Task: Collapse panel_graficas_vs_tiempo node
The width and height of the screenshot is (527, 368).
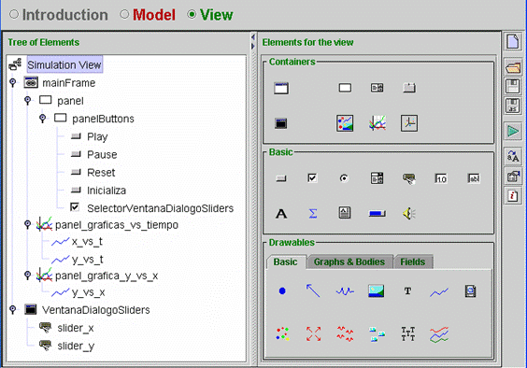Action: coord(27,224)
